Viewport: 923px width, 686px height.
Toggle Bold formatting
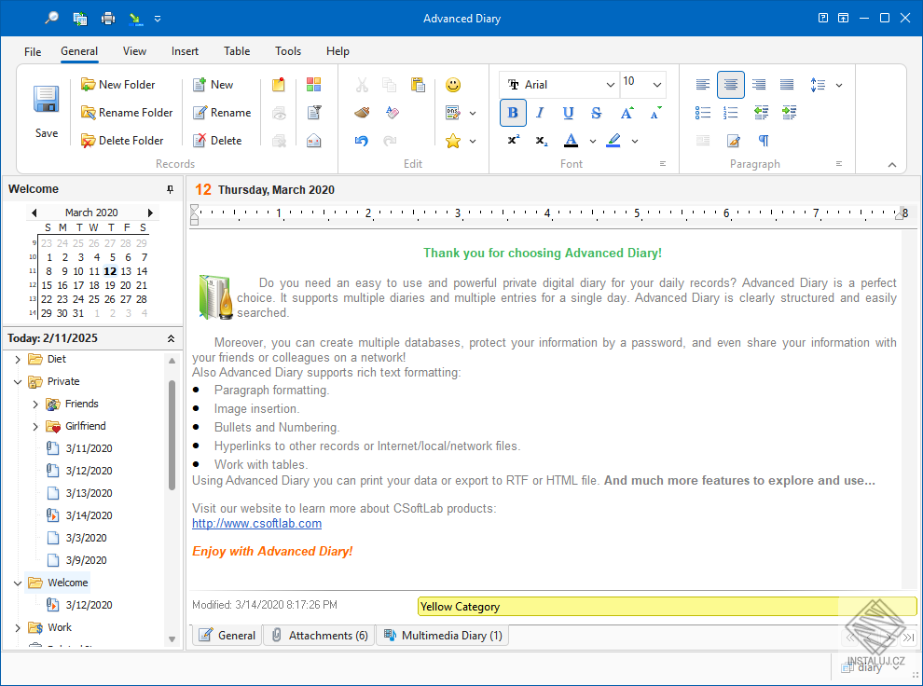coord(513,113)
